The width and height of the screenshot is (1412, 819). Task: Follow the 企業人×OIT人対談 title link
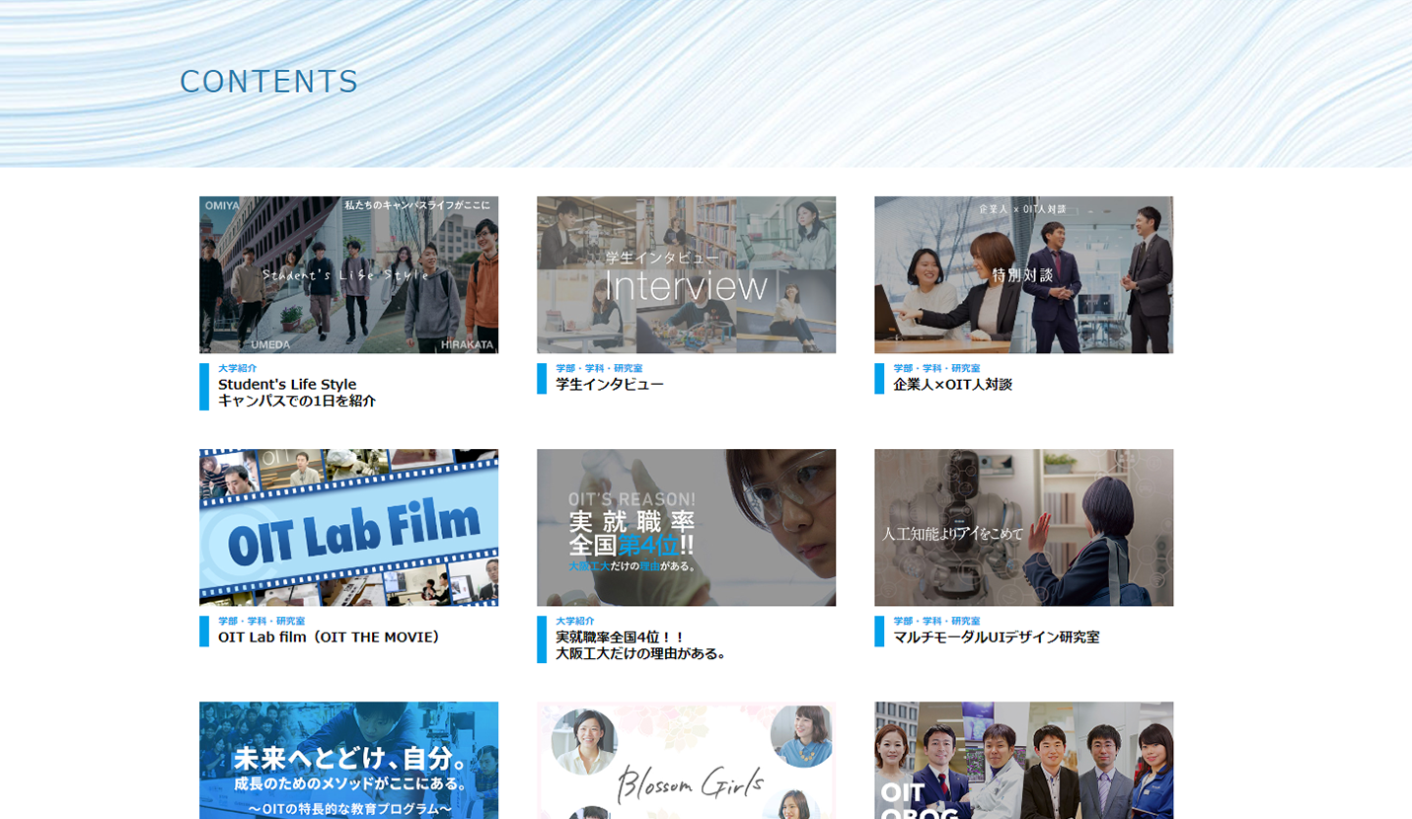pos(952,385)
